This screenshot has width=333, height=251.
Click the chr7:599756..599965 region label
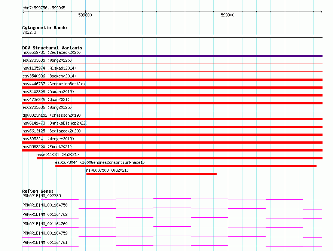tap(44, 8)
